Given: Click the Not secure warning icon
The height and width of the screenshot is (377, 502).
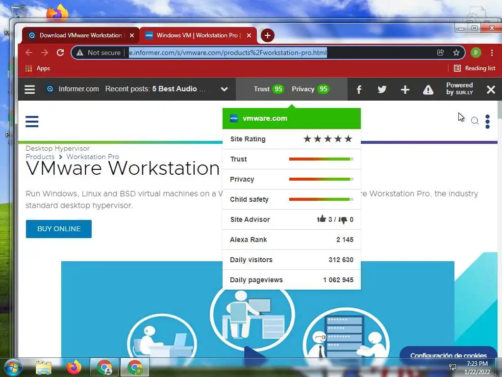Looking at the screenshot, I should (80, 53).
